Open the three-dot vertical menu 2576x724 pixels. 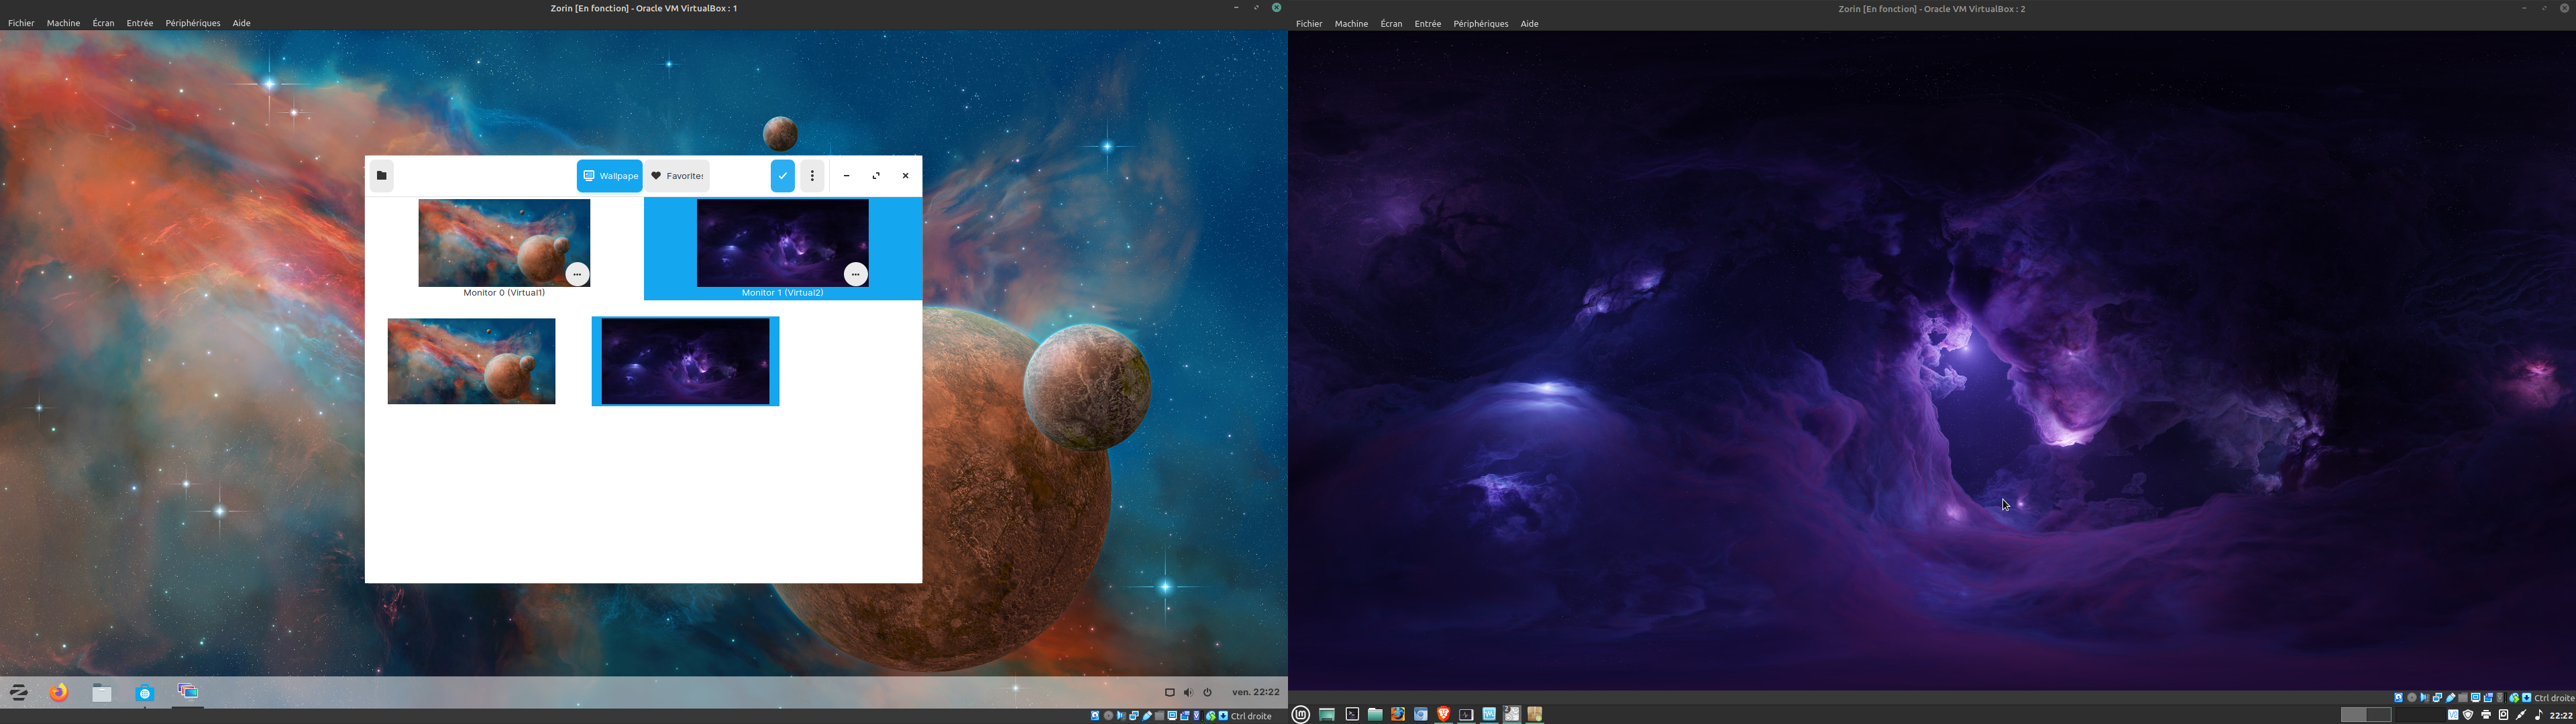point(812,176)
